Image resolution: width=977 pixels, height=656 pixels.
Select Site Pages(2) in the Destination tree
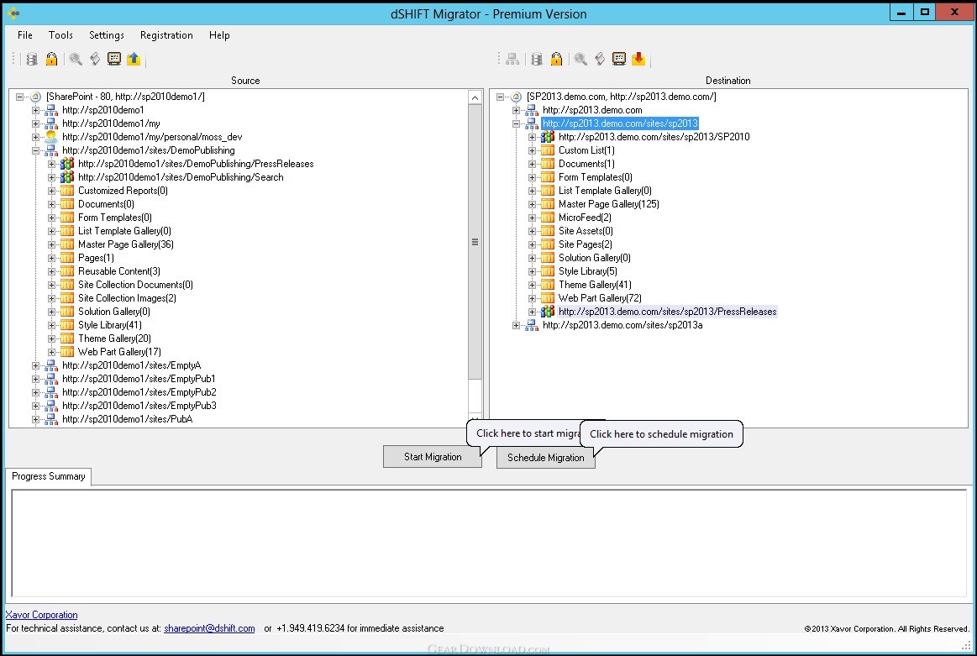coord(585,244)
